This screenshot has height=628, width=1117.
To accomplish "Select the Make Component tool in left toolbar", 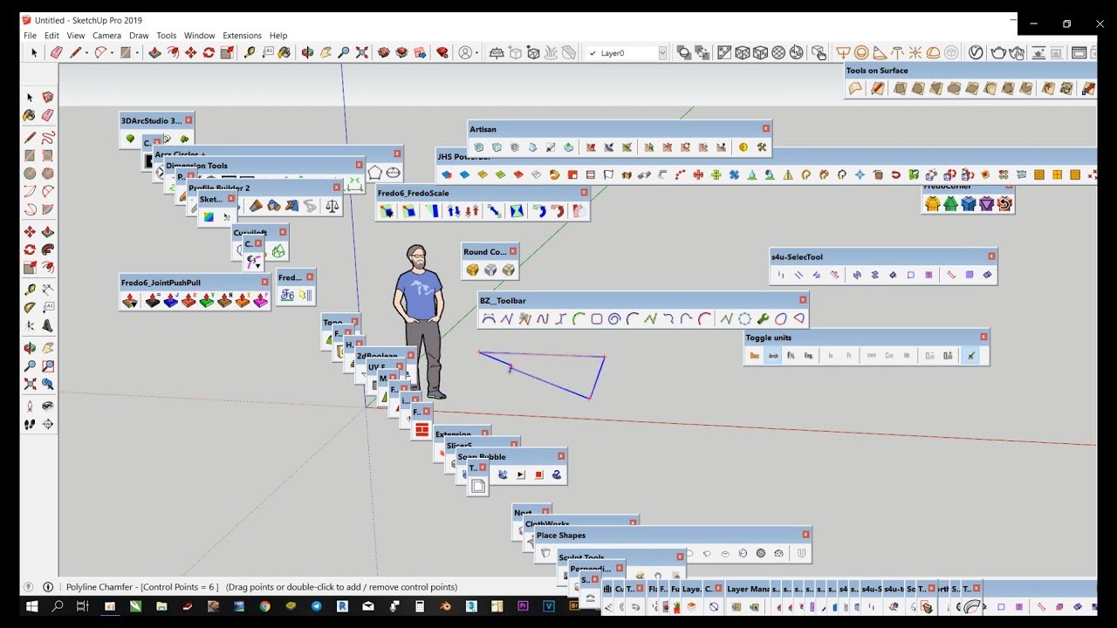I will (48, 98).
